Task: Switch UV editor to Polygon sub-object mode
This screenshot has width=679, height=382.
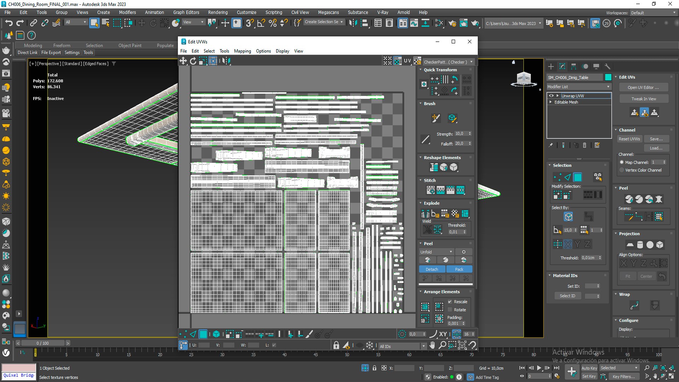Action: tap(203, 334)
